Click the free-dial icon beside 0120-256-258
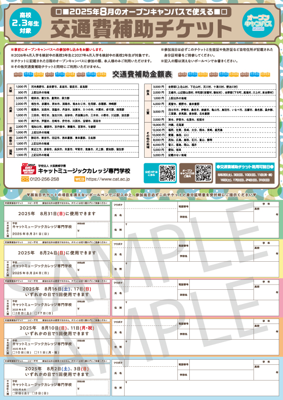283x400 pixels. pos(25,180)
